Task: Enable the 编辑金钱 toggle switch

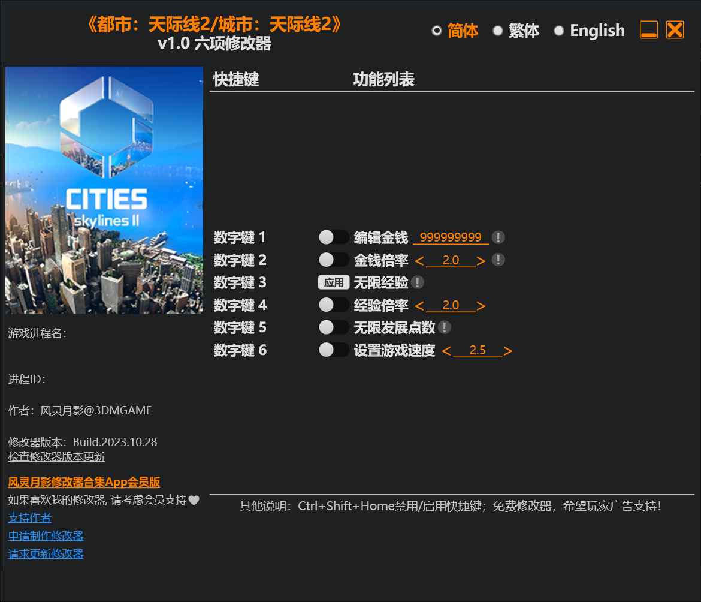Action: point(334,237)
